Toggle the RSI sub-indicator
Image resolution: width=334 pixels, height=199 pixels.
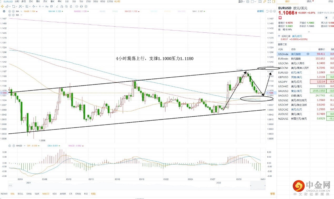(86, 194)
